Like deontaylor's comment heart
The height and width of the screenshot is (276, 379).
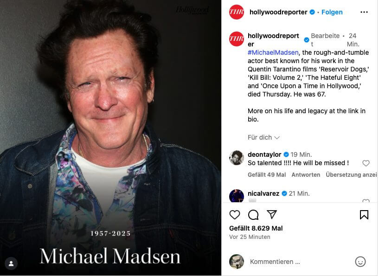pos(366,163)
